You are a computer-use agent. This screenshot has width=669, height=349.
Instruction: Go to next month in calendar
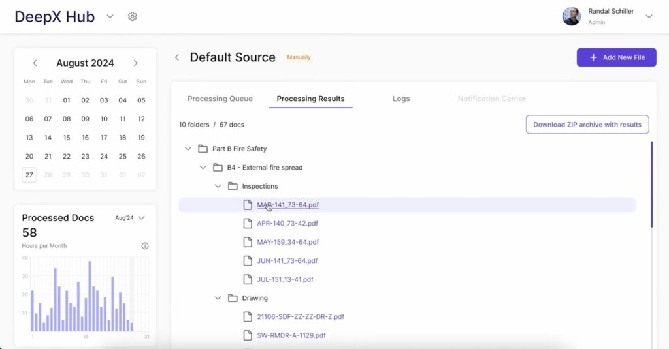point(136,63)
